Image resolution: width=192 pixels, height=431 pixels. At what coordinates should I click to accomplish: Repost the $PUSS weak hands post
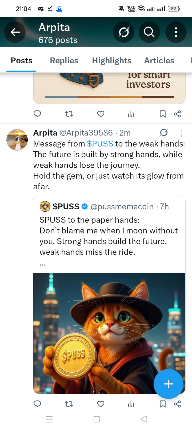click(69, 404)
